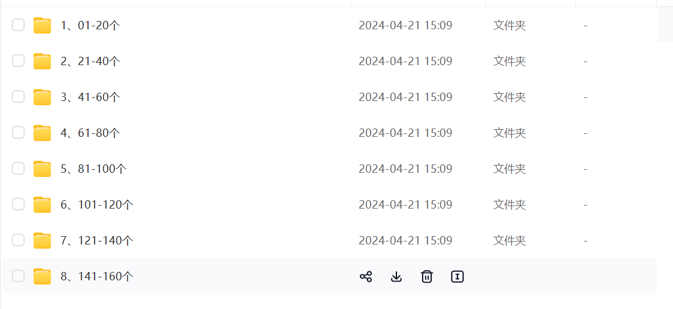Screen dimensions: 673x309
Task: Click 文件夹 type label in 1、01-20个 row
Action: tap(510, 25)
